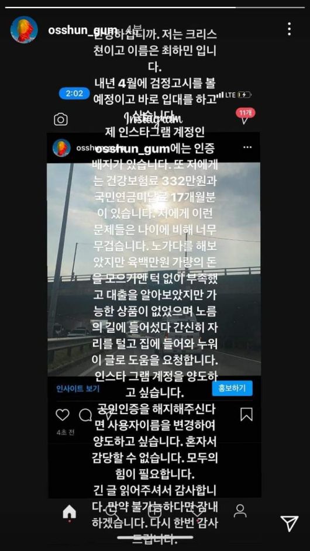Tap the Instagram logo in embedded header
310x551 pixels.
[x=154, y=118]
